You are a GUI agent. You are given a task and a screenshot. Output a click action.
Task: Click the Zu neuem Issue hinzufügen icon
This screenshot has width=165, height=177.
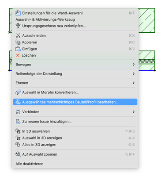pyautogui.click(x=18, y=121)
